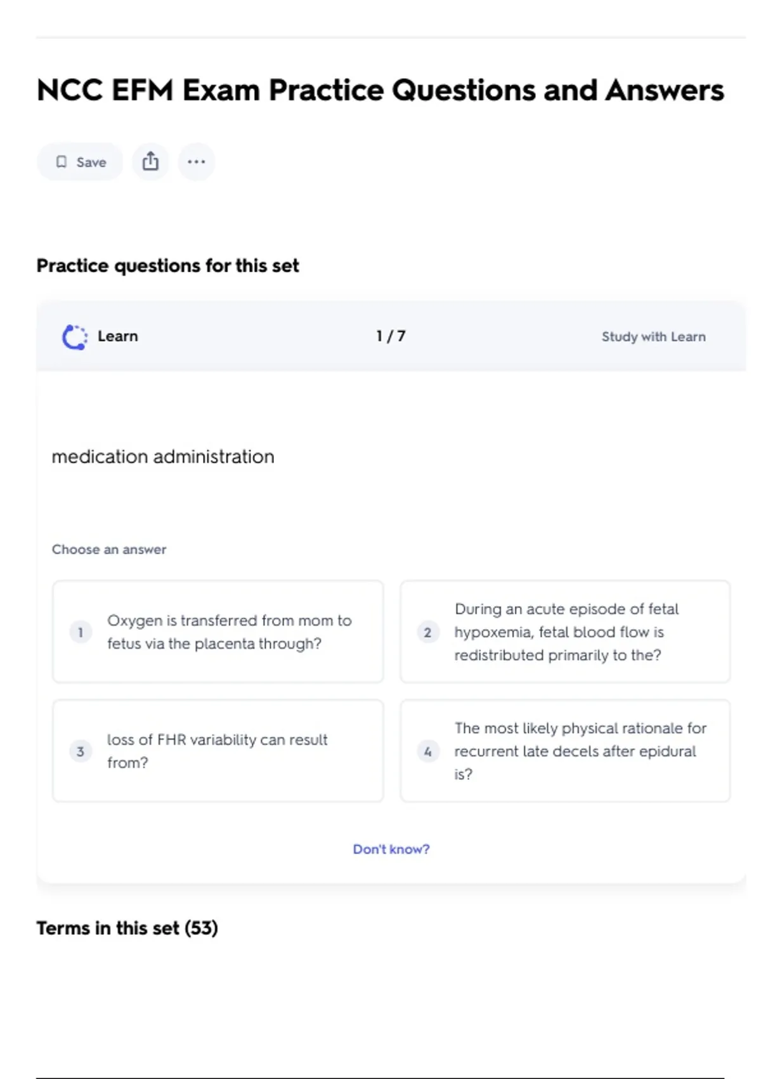Image resolution: width=761 pixels, height=1079 pixels.
Task: Click the NCC EFM Exam page title
Action: pos(380,90)
